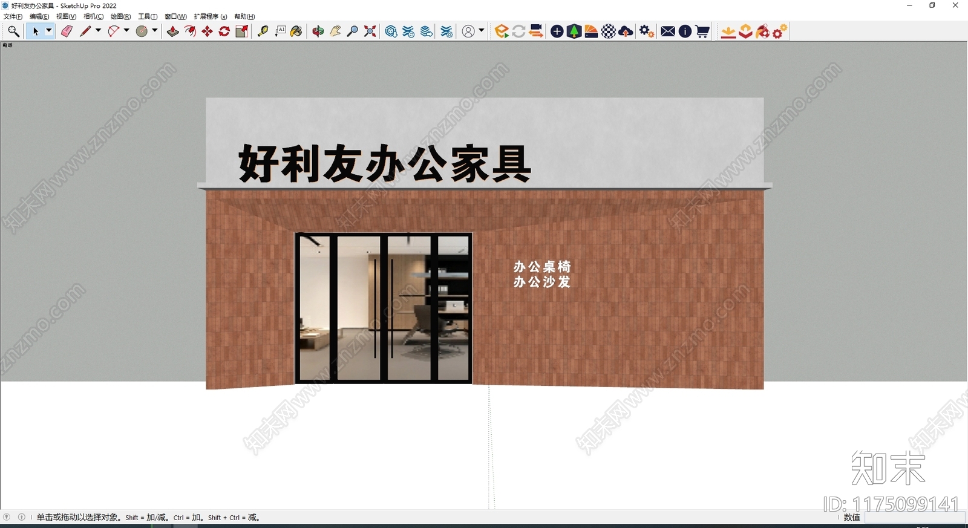Open the 视图(V) menu
968x528 pixels.
click(x=66, y=17)
